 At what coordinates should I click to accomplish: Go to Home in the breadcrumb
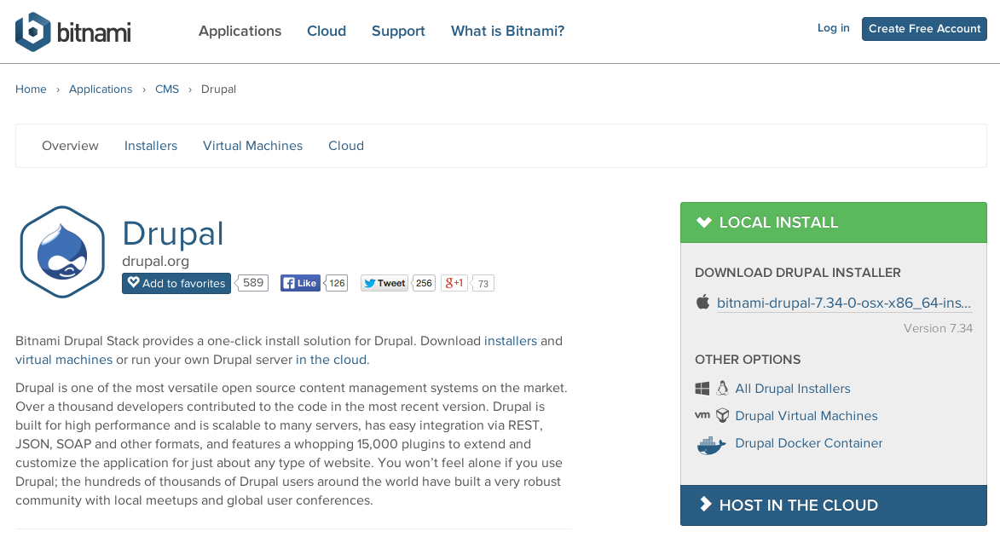pos(31,89)
